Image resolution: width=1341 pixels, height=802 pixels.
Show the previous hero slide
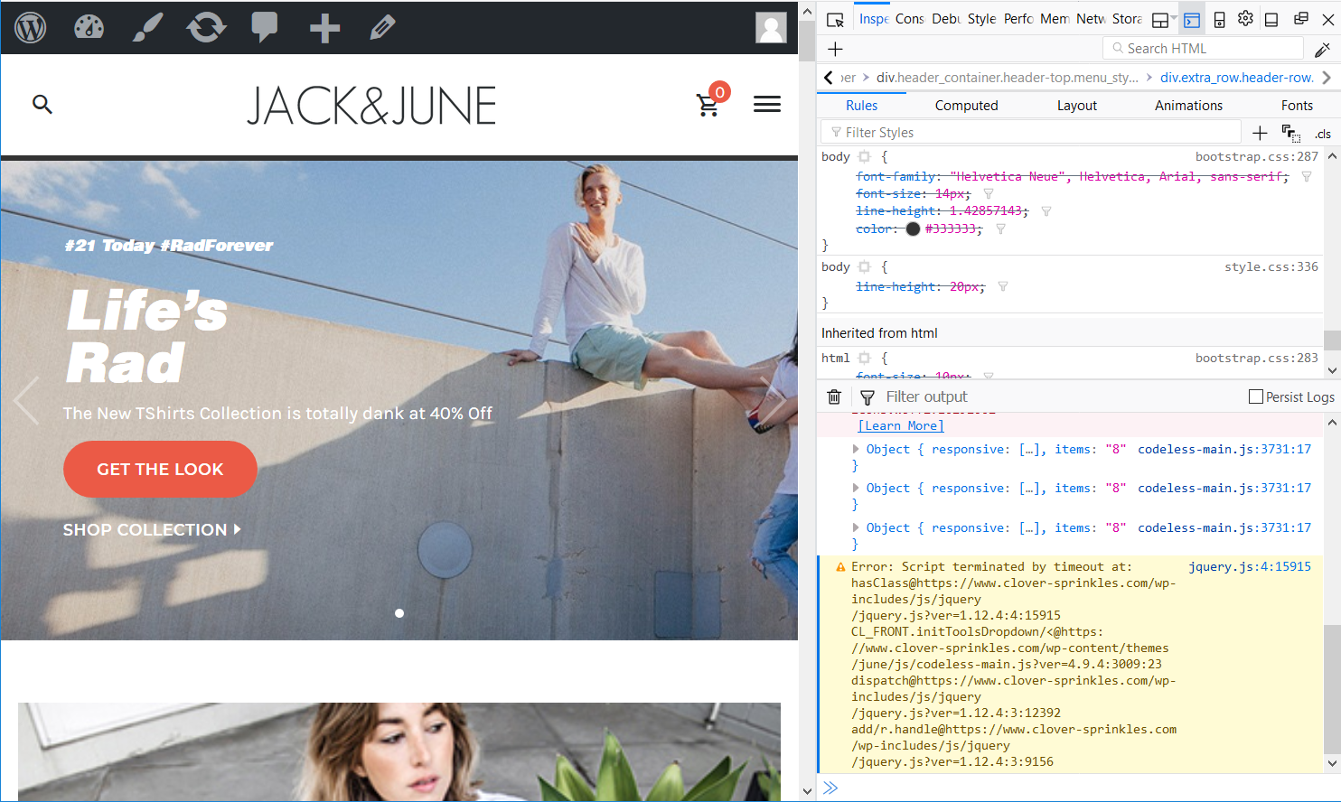click(x=26, y=400)
